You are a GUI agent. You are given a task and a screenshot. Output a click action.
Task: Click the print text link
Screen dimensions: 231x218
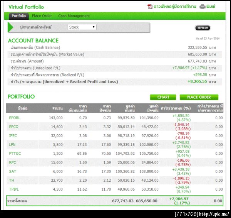tap(211, 7)
